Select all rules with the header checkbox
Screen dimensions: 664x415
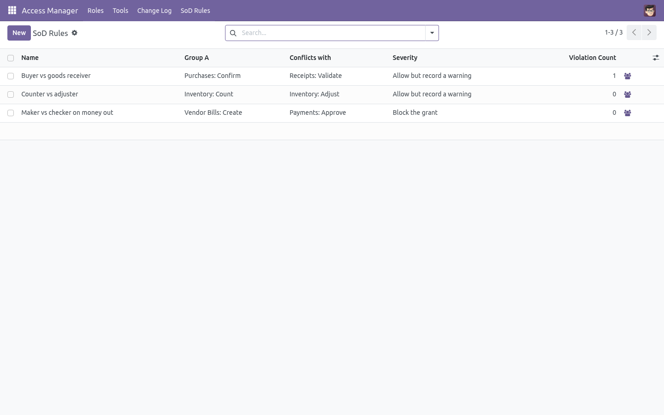[x=11, y=58]
